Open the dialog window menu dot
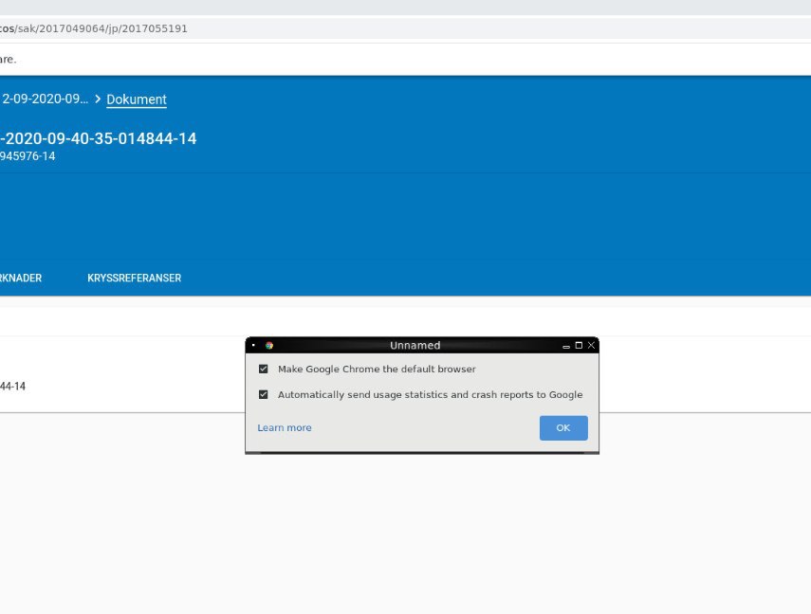 pyautogui.click(x=253, y=345)
